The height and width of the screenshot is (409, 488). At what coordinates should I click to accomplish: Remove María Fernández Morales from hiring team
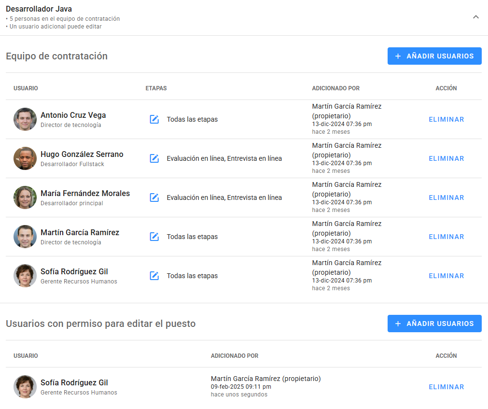click(x=446, y=197)
